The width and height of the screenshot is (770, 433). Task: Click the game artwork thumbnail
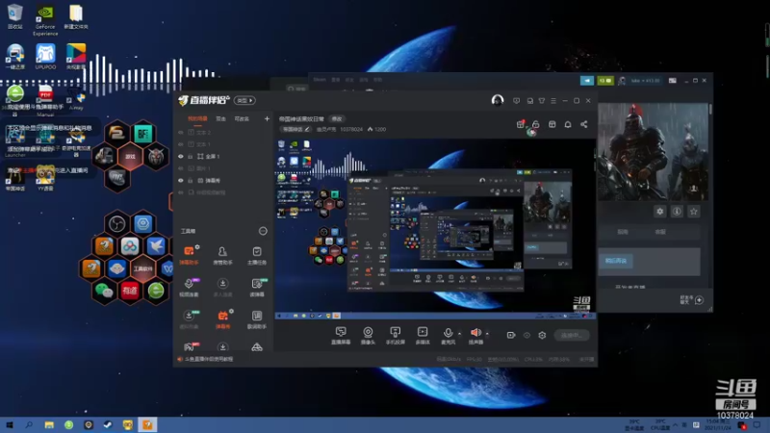pyautogui.click(x=654, y=152)
